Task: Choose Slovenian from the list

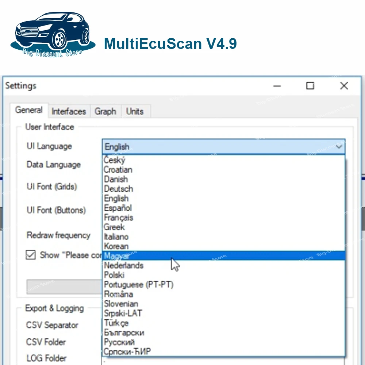Action: click(223, 304)
